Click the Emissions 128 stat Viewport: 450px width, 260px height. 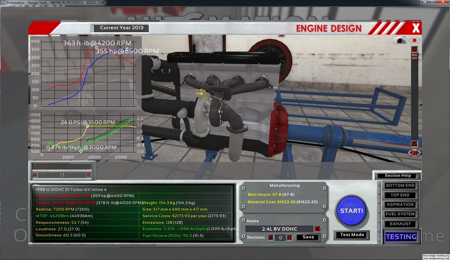click(163, 222)
